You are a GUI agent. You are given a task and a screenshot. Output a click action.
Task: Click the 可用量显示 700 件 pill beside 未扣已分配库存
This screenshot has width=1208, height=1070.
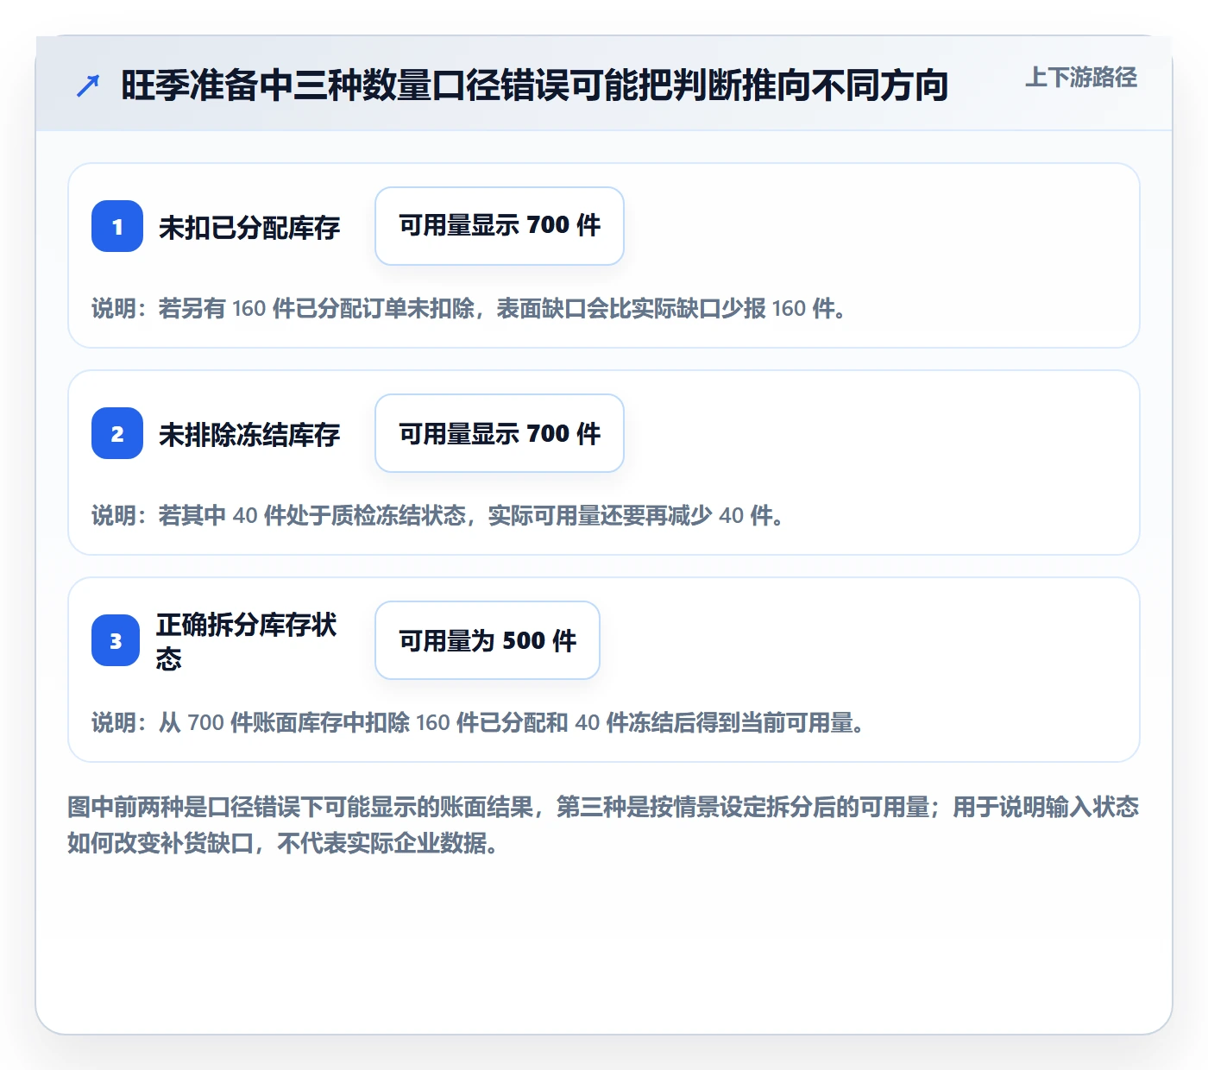tap(500, 226)
